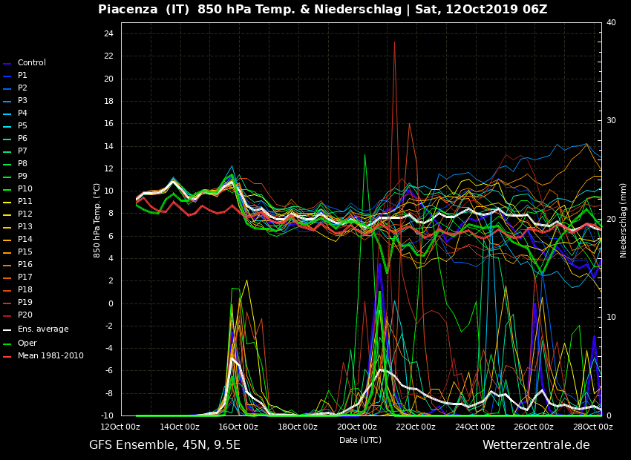Click the Niederschlag (mm) axis label
Screen dimensions: 631x460
pos(624,220)
